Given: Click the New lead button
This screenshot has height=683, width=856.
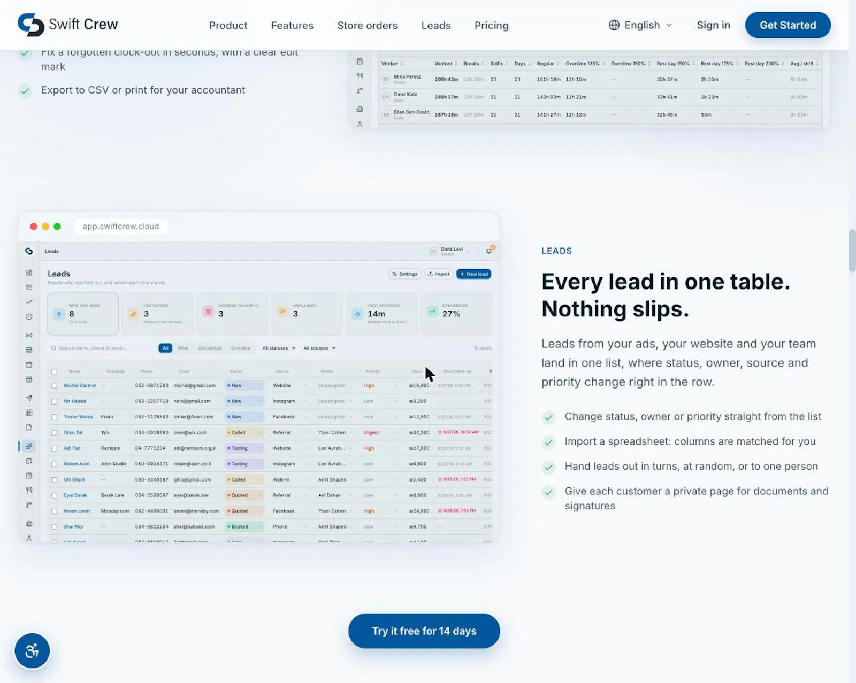Looking at the screenshot, I should coord(474,274).
